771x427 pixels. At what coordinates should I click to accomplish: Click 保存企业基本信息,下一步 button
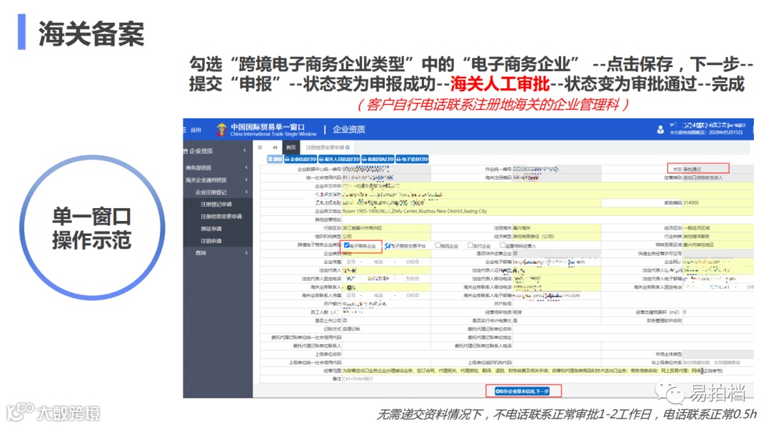pos(522,391)
